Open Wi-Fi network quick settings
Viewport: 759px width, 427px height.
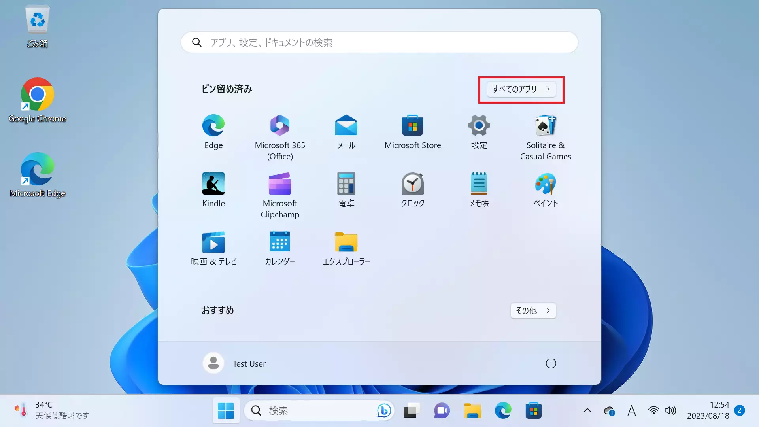[654, 410]
